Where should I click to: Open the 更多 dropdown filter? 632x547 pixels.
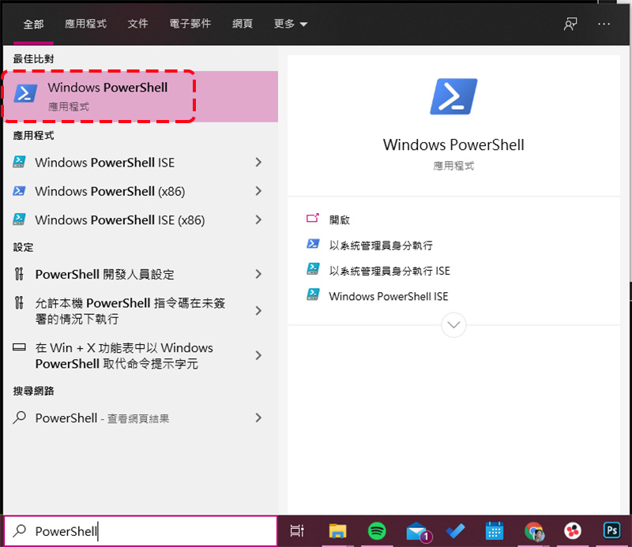(x=291, y=24)
